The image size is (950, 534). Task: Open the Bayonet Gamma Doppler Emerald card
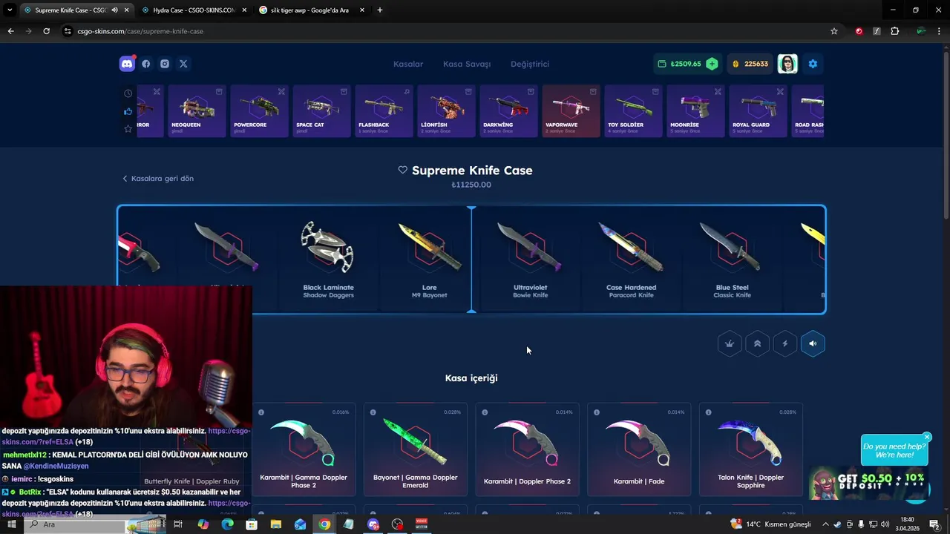415,449
